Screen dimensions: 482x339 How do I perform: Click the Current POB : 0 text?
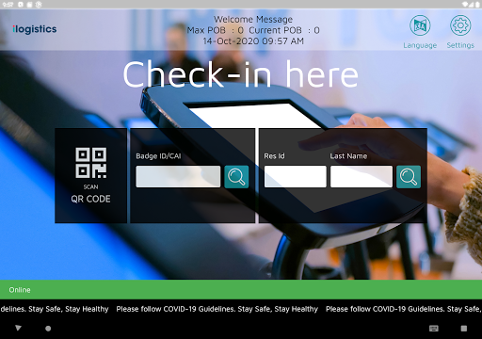pyautogui.click(x=284, y=30)
